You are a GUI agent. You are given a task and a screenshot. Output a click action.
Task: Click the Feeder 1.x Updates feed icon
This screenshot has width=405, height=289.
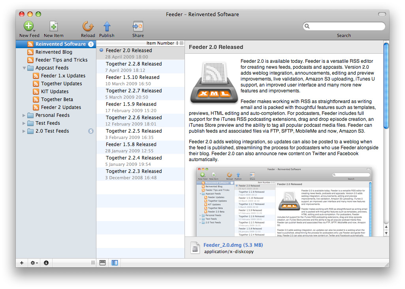tap(36, 76)
